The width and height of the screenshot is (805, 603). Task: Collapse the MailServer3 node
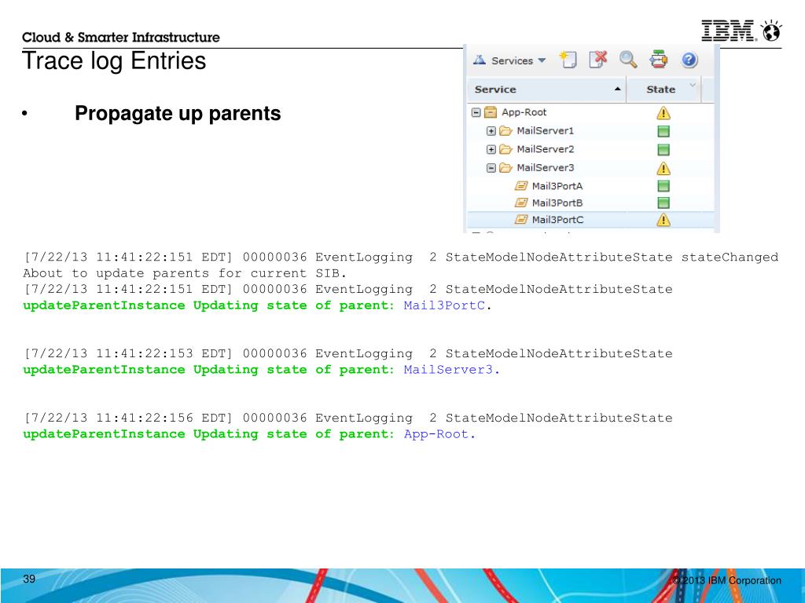pos(491,168)
